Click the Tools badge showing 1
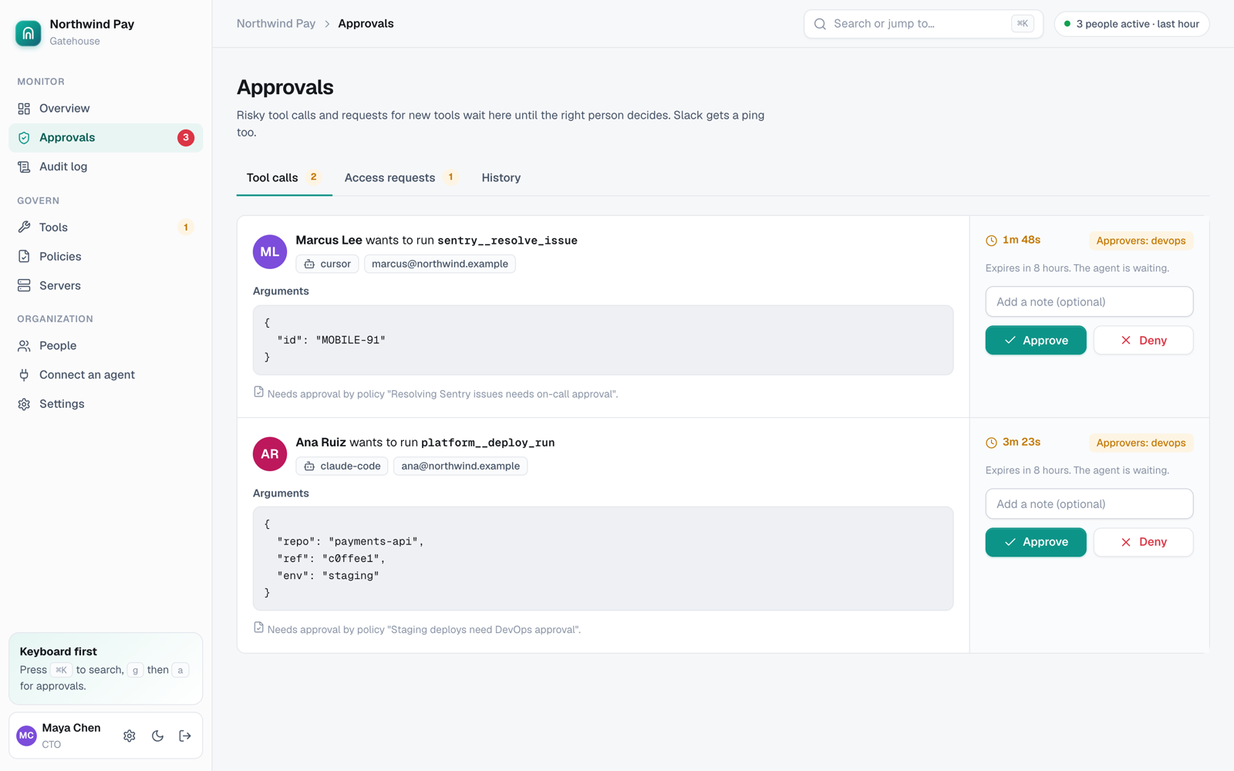The image size is (1234, 771). [186, 227]
